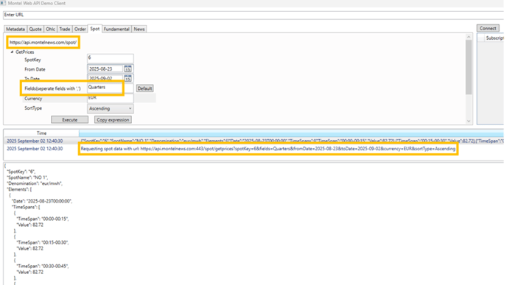The height and width of the screenshot is (285, 507).
Task: Collapse the GetPrices tree node
Action: 12,52
